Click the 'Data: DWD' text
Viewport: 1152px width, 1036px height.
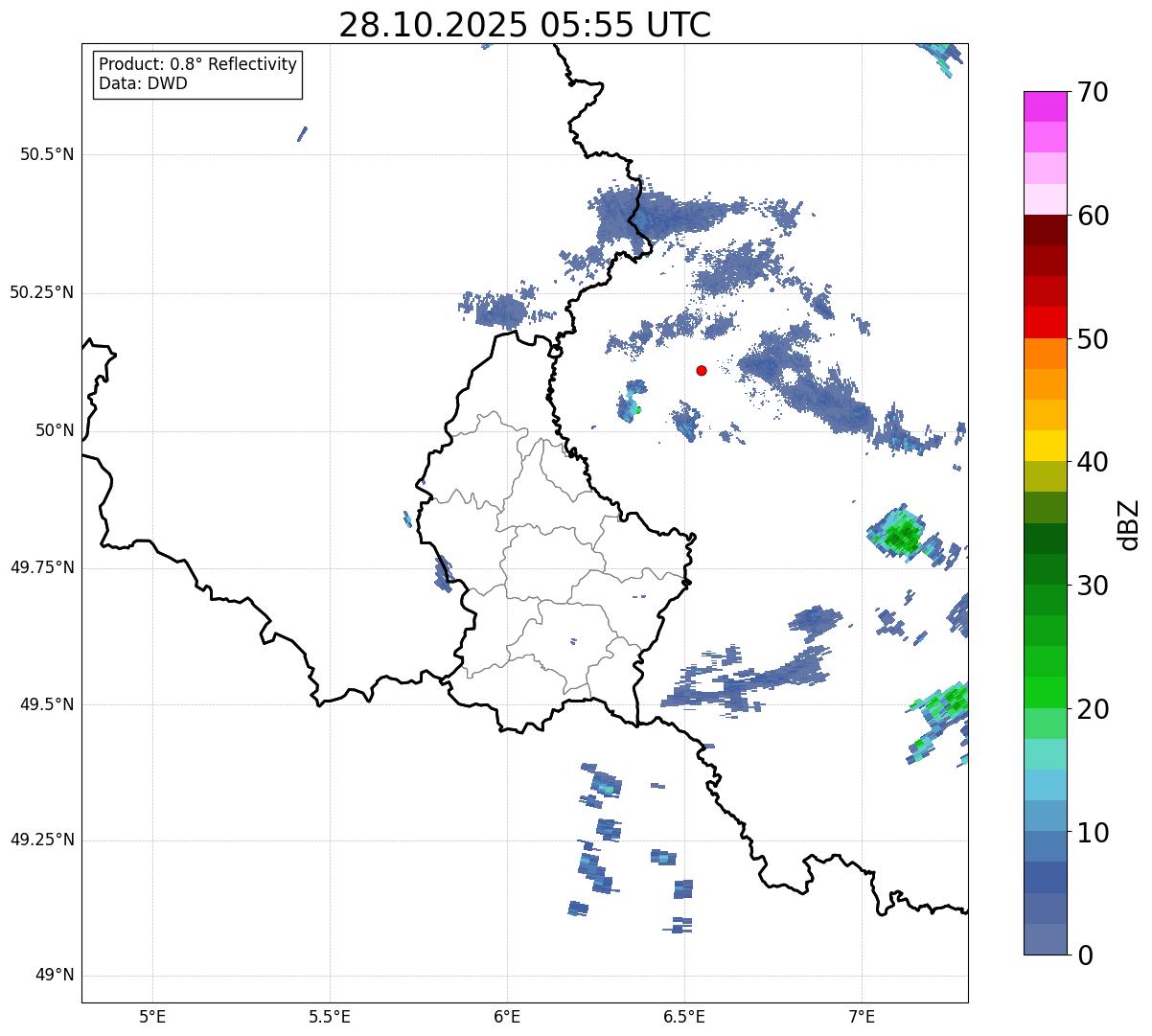pyautogui.click(x=143, y=83)
